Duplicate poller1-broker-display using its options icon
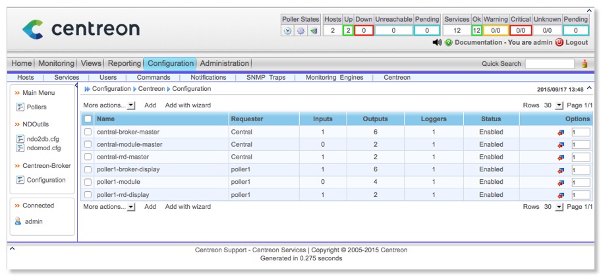Image resolution: width=601 pixels, height=276 pixels. (x=561, y=170)
